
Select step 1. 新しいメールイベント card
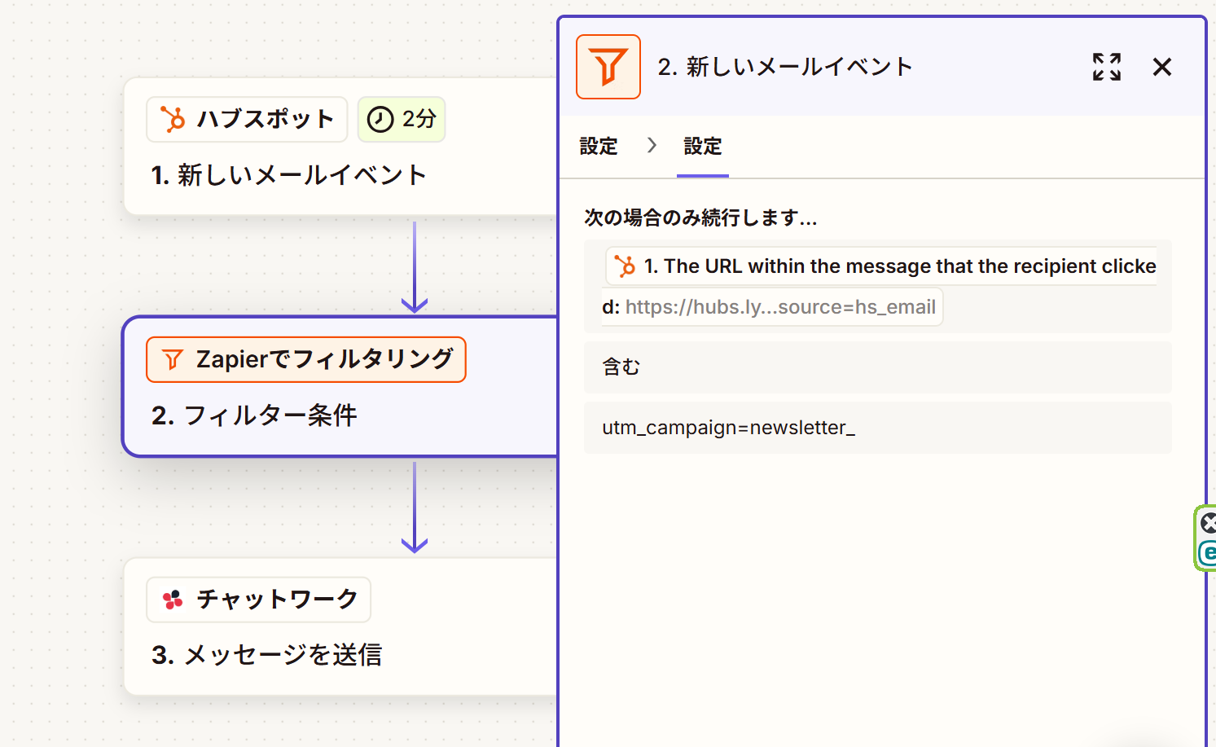[340, 147]
